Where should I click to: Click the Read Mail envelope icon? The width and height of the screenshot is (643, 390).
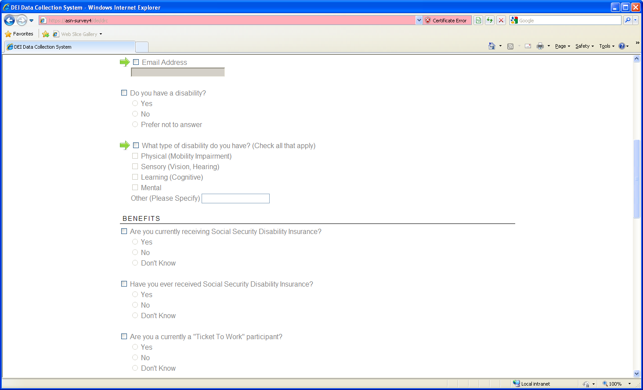528,46
